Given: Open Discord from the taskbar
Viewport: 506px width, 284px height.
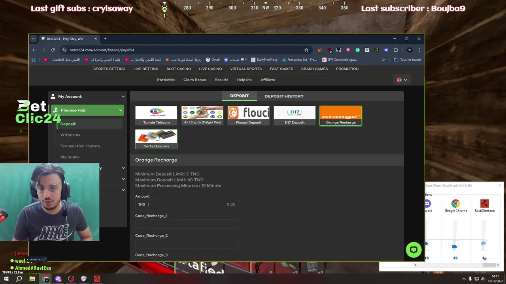Looking at the screenshot, I should [x=59, y=279].
